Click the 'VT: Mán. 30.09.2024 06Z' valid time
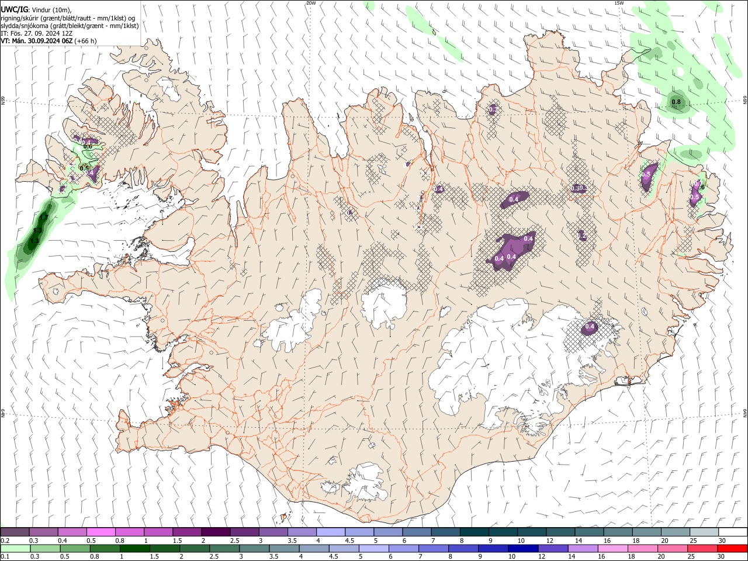Image resolution: width=748 pixels, height=561 pixels. (36, 41)
